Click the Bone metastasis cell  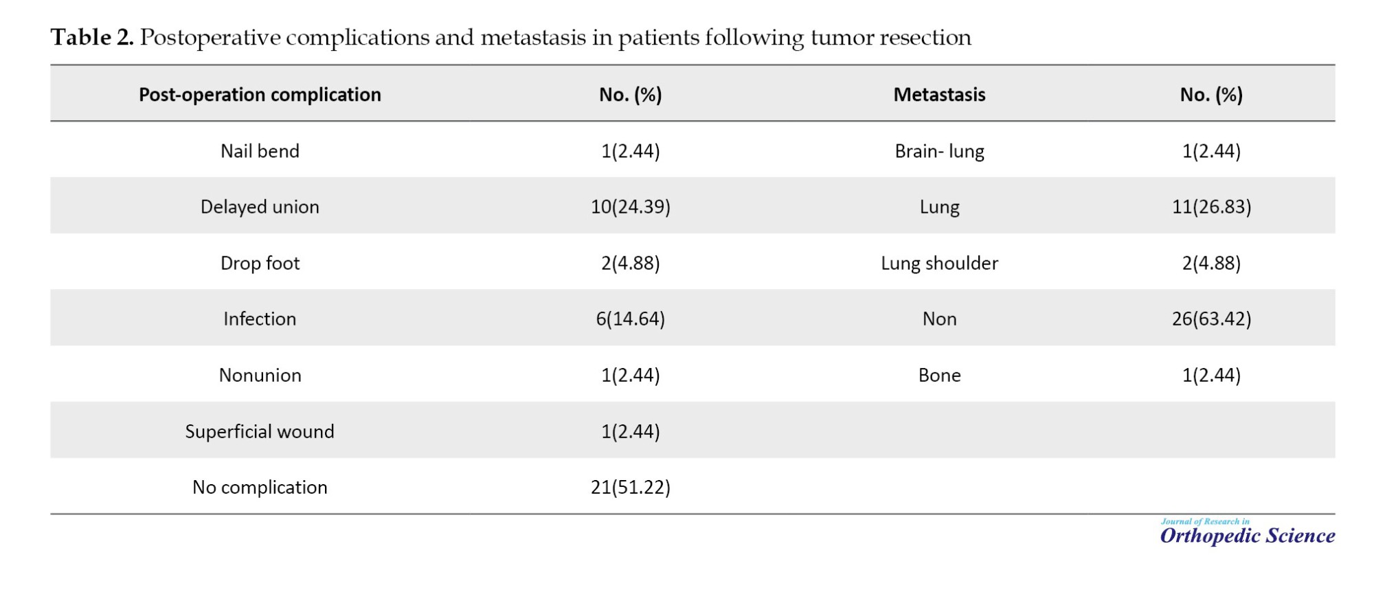[x=939, y=375]
